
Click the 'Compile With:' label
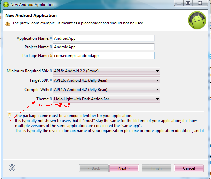click(37, 90)
